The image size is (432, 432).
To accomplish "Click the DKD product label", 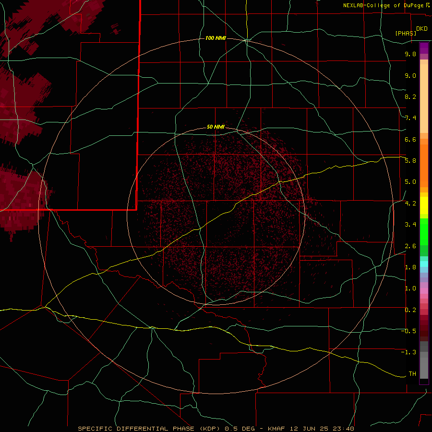I will coord(421,29).
